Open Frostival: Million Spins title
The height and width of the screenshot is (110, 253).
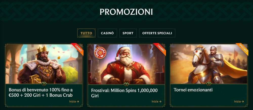click(124, 93)
